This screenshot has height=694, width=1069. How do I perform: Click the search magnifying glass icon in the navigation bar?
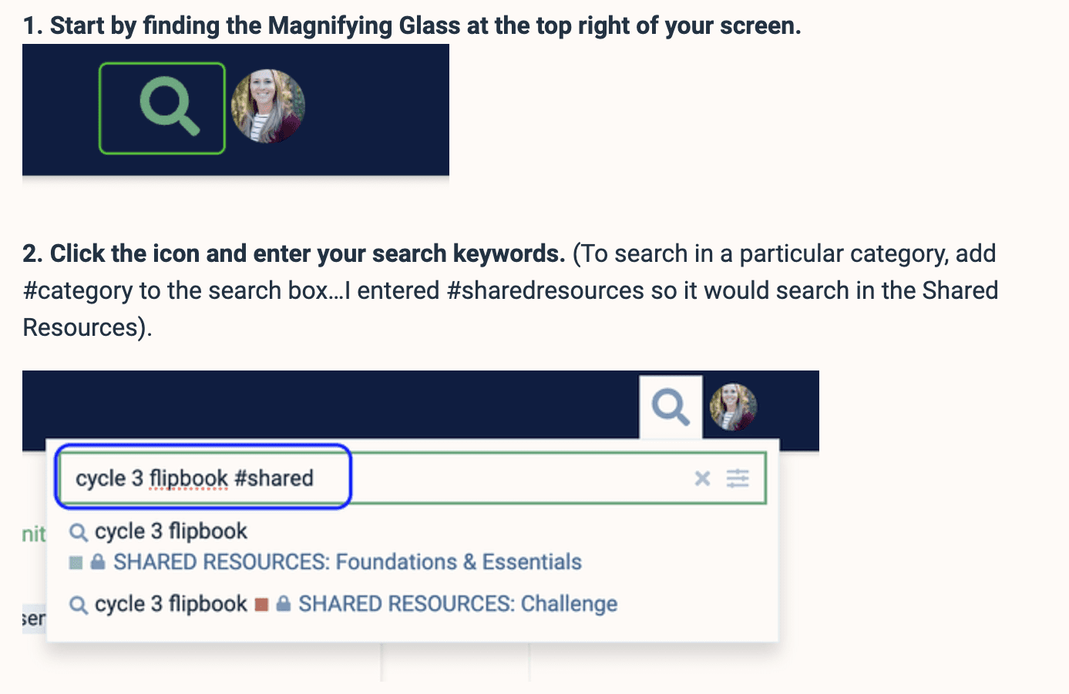click(x=670, y=407)
